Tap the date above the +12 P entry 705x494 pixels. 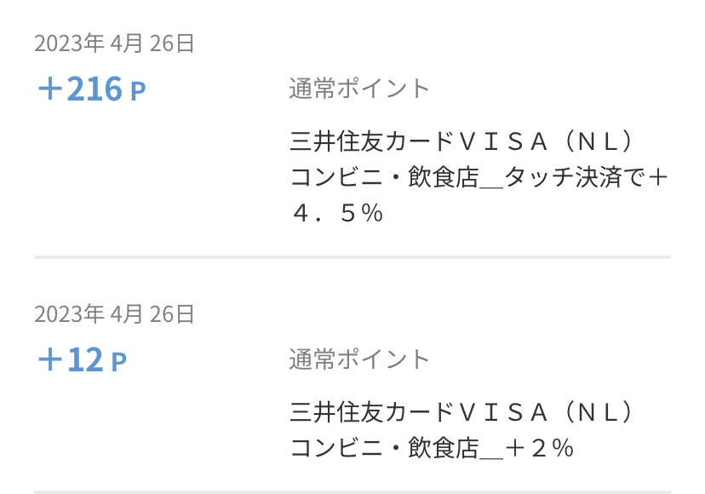click(x=115, y=314)
